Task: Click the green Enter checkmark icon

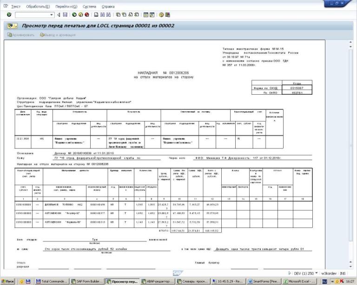Action: (9, 15)
